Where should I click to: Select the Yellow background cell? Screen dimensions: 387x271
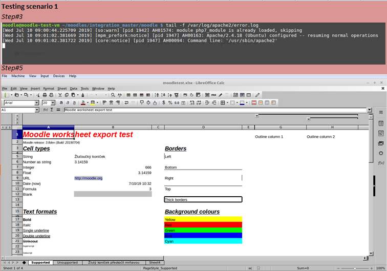tap(203, 219)
